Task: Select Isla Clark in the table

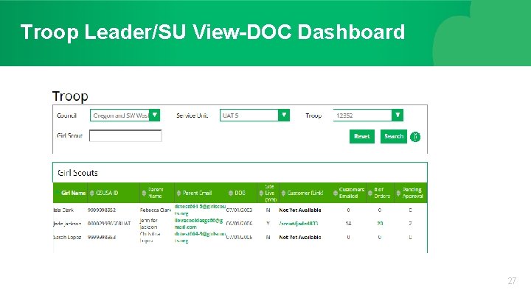Action: click(x=63, y=210)
